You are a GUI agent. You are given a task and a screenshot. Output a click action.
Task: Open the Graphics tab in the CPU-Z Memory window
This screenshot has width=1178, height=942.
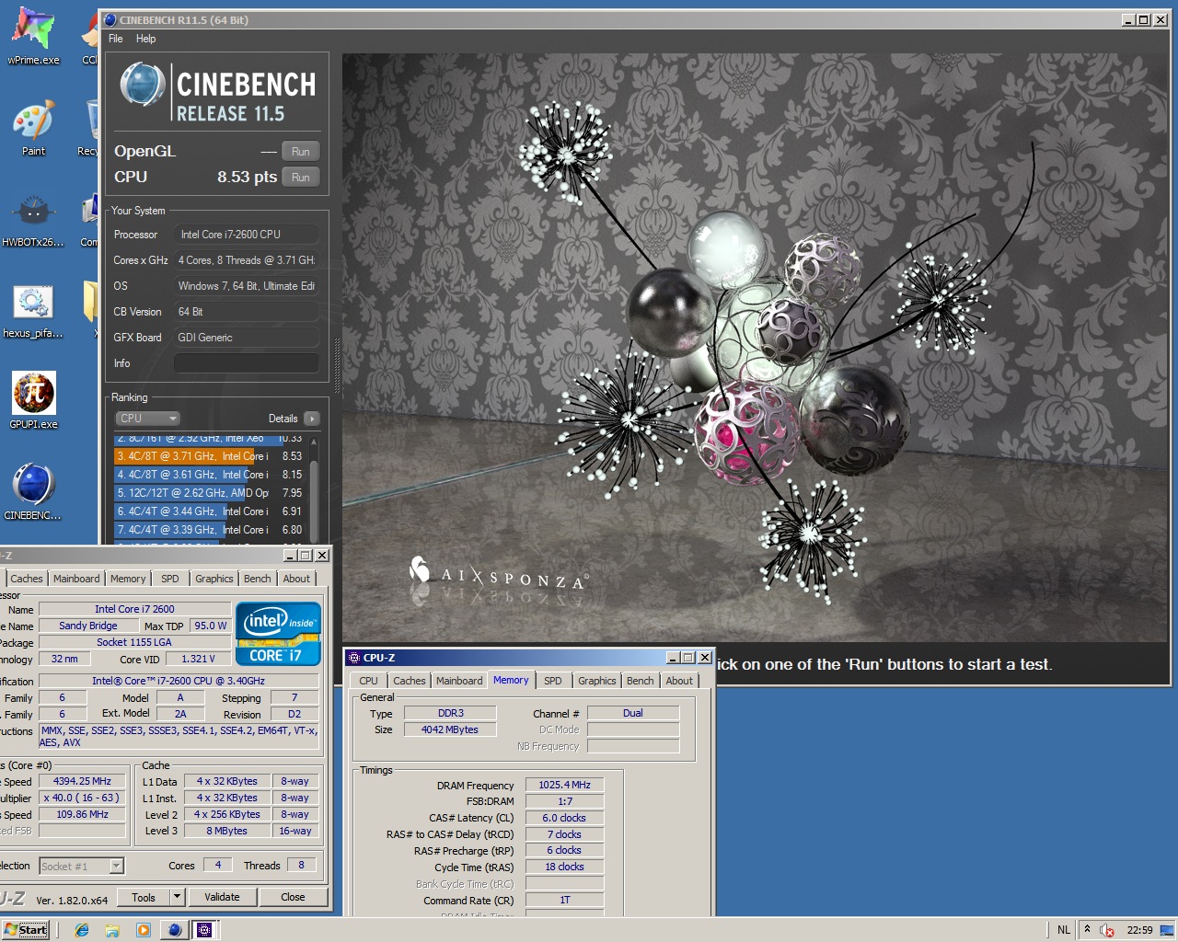click(597, 681)
